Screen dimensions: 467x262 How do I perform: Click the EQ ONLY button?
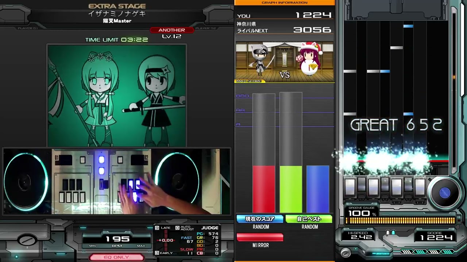pyautogui.click(x=116, y=257)
